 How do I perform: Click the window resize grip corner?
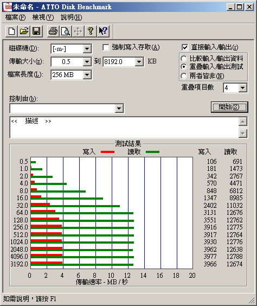(x=252, y=301)
